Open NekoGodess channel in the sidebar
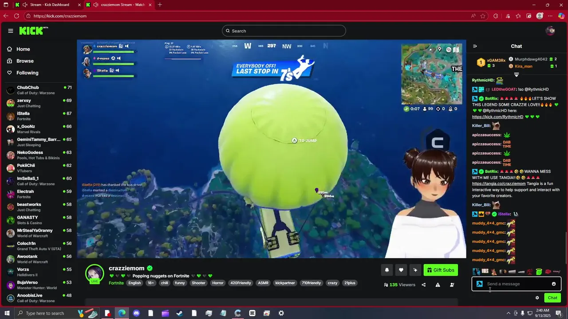This screenshot has width=568, height=319. (39, 155)
